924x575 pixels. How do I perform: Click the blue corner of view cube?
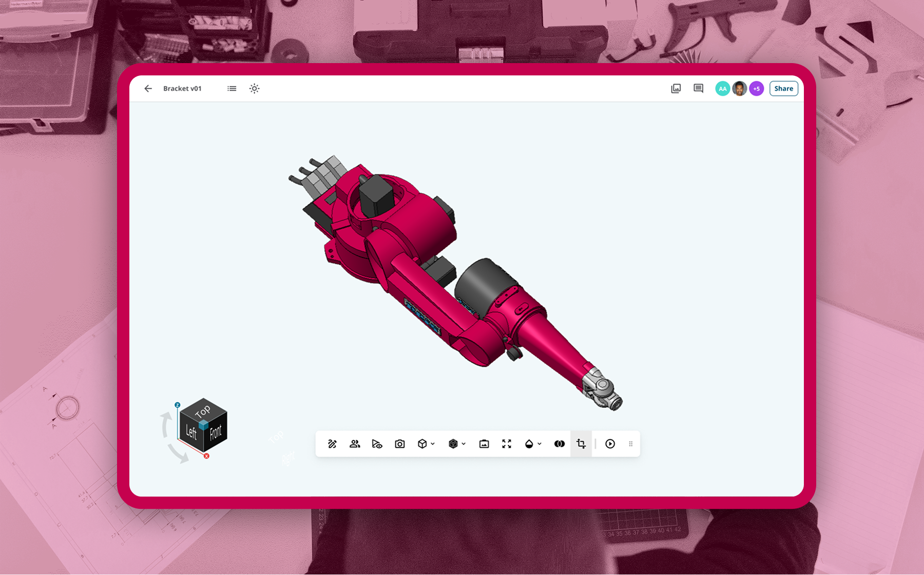click(x=203, y=425)
